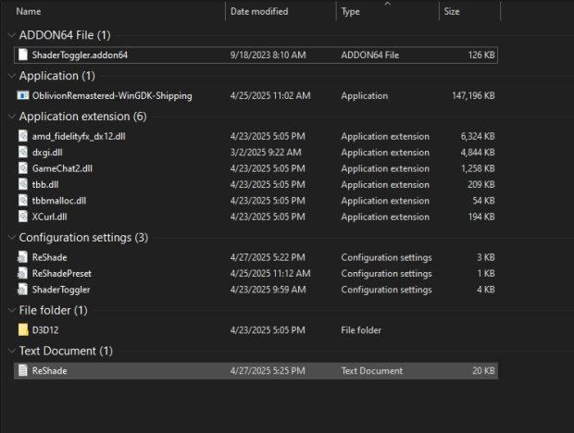
Task: Click the 4/27/2025 5:22 PM date
Action: (268, 257)
